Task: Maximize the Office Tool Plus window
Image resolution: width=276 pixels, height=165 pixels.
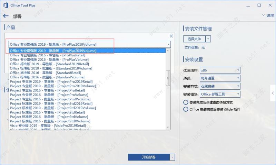Action: point(259,5)
